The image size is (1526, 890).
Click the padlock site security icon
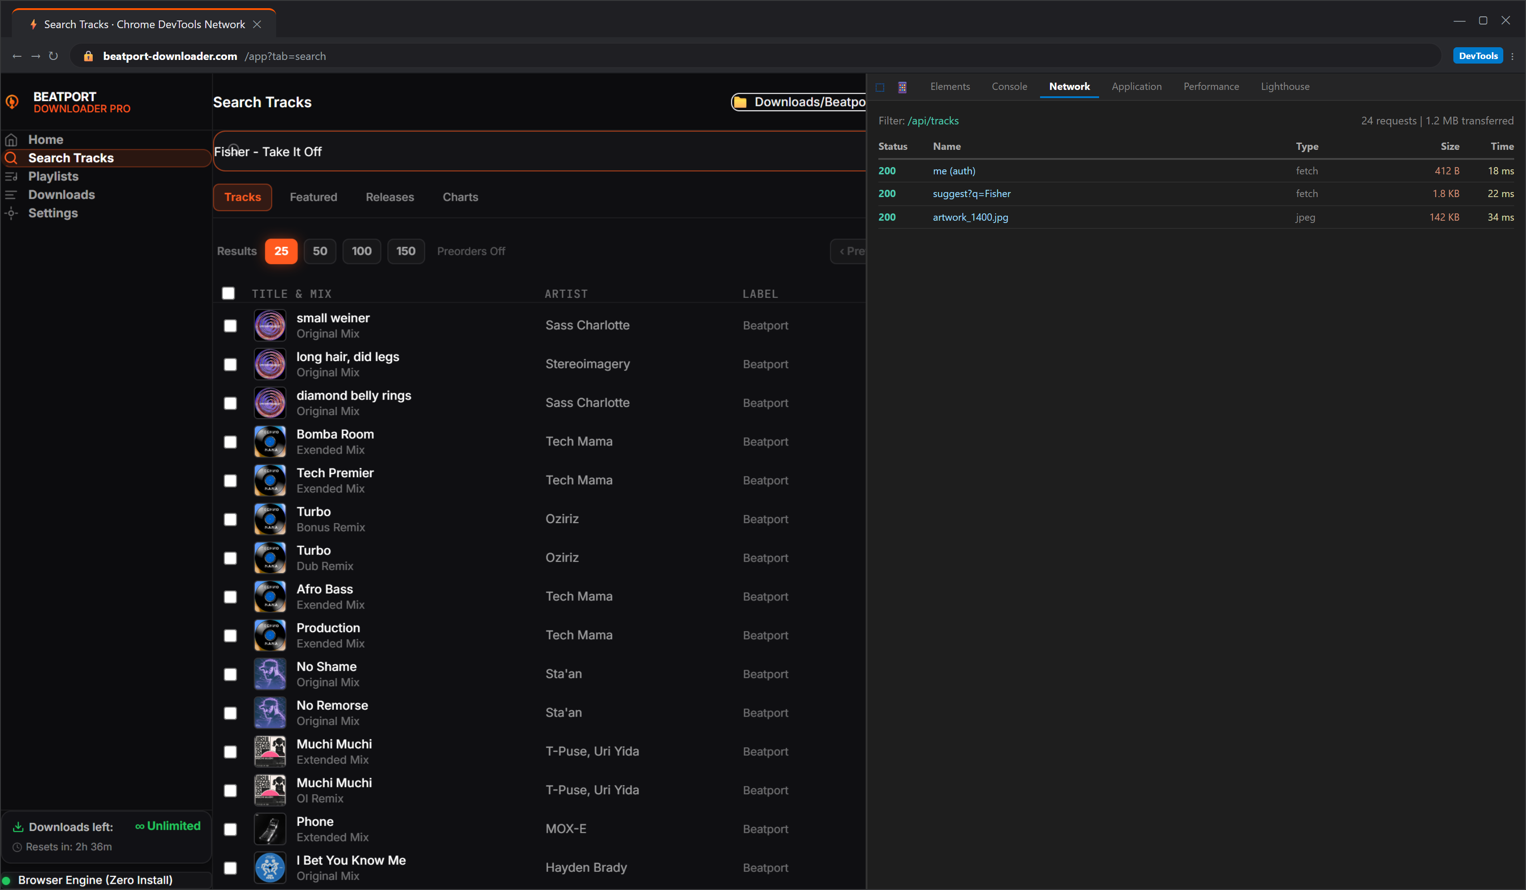[x=89, y=56]
